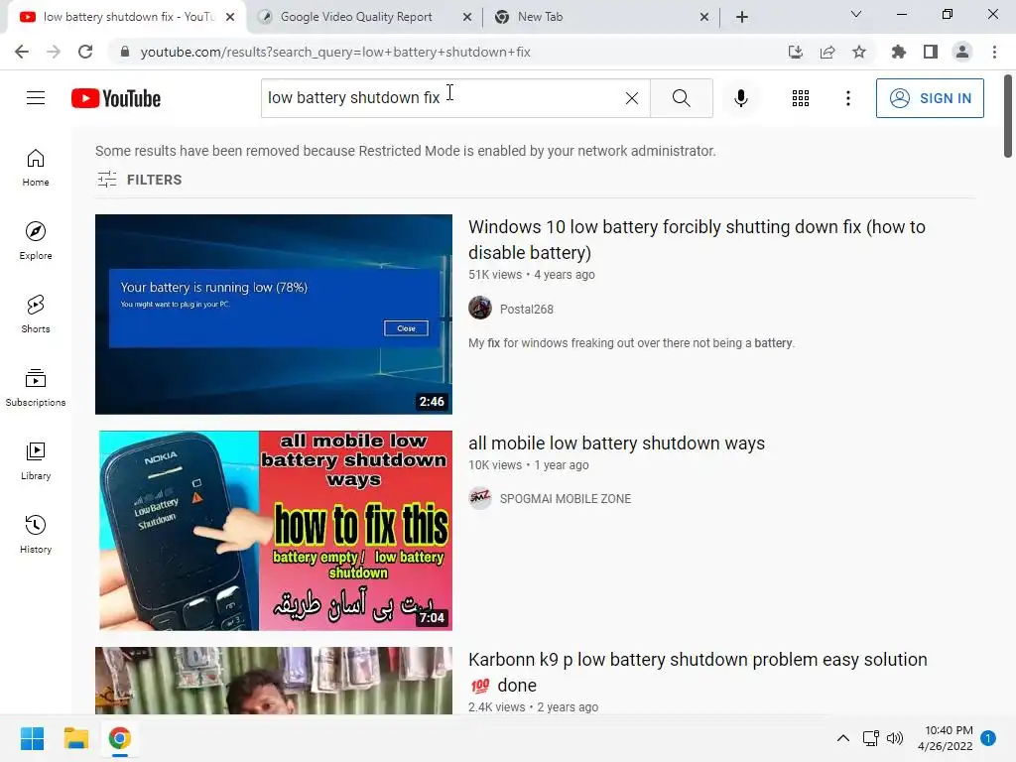This screenshot has height=762, width=1016.
Task: Click the SIGN IN button
Action: point(930,98)
